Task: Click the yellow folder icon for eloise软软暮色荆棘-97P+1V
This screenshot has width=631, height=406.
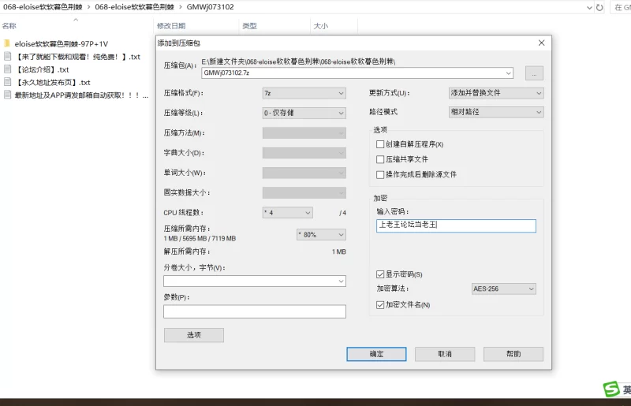Action: point(7,43)
